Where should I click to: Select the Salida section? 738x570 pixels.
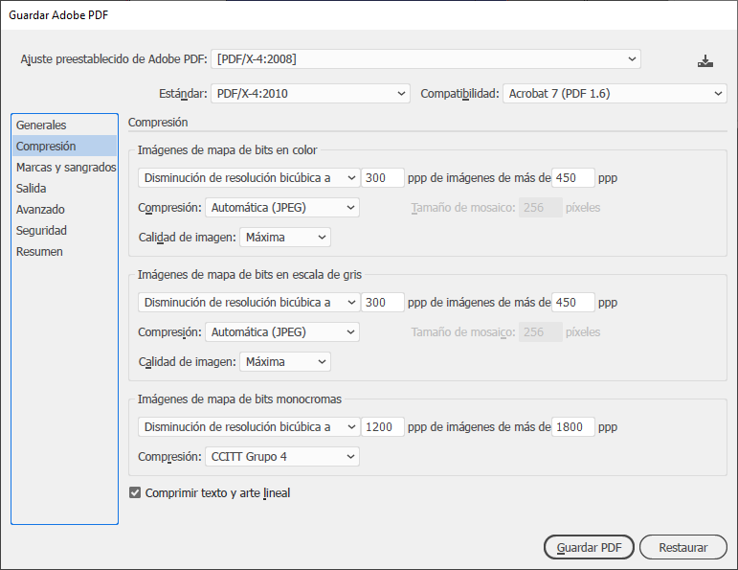pyautogui.click(x=64, y=189)
